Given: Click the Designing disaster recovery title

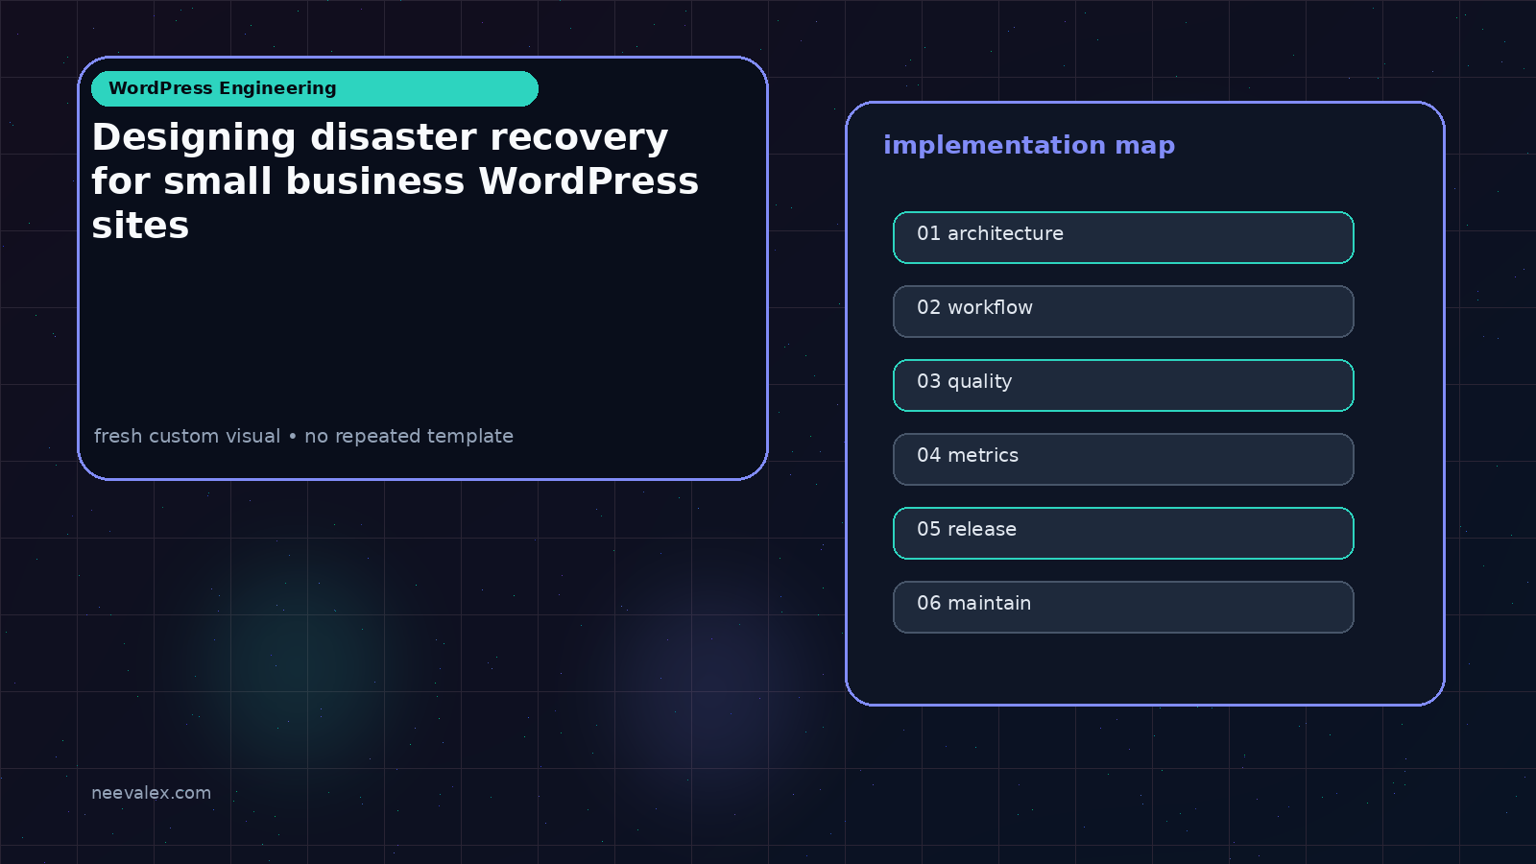Looking at the screenshot, I should 396,181.
